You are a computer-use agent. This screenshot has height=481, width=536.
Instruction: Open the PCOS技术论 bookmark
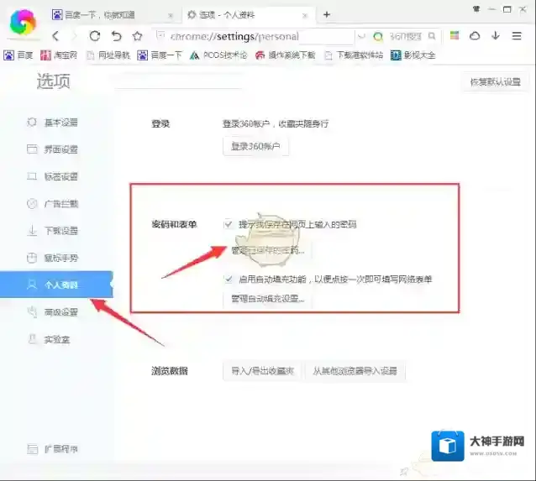[218, 55]
